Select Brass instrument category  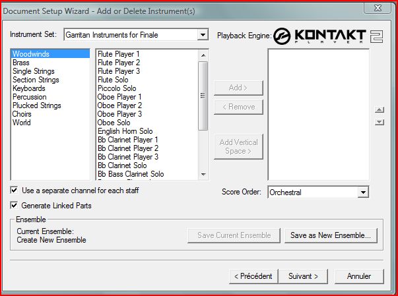(20, 63)
